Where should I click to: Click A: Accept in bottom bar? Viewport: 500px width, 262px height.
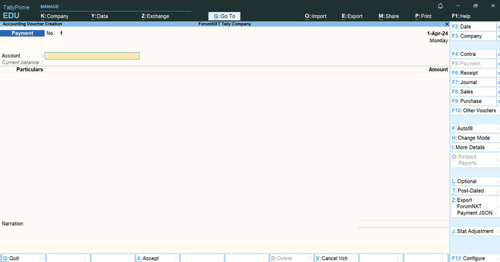155,258
